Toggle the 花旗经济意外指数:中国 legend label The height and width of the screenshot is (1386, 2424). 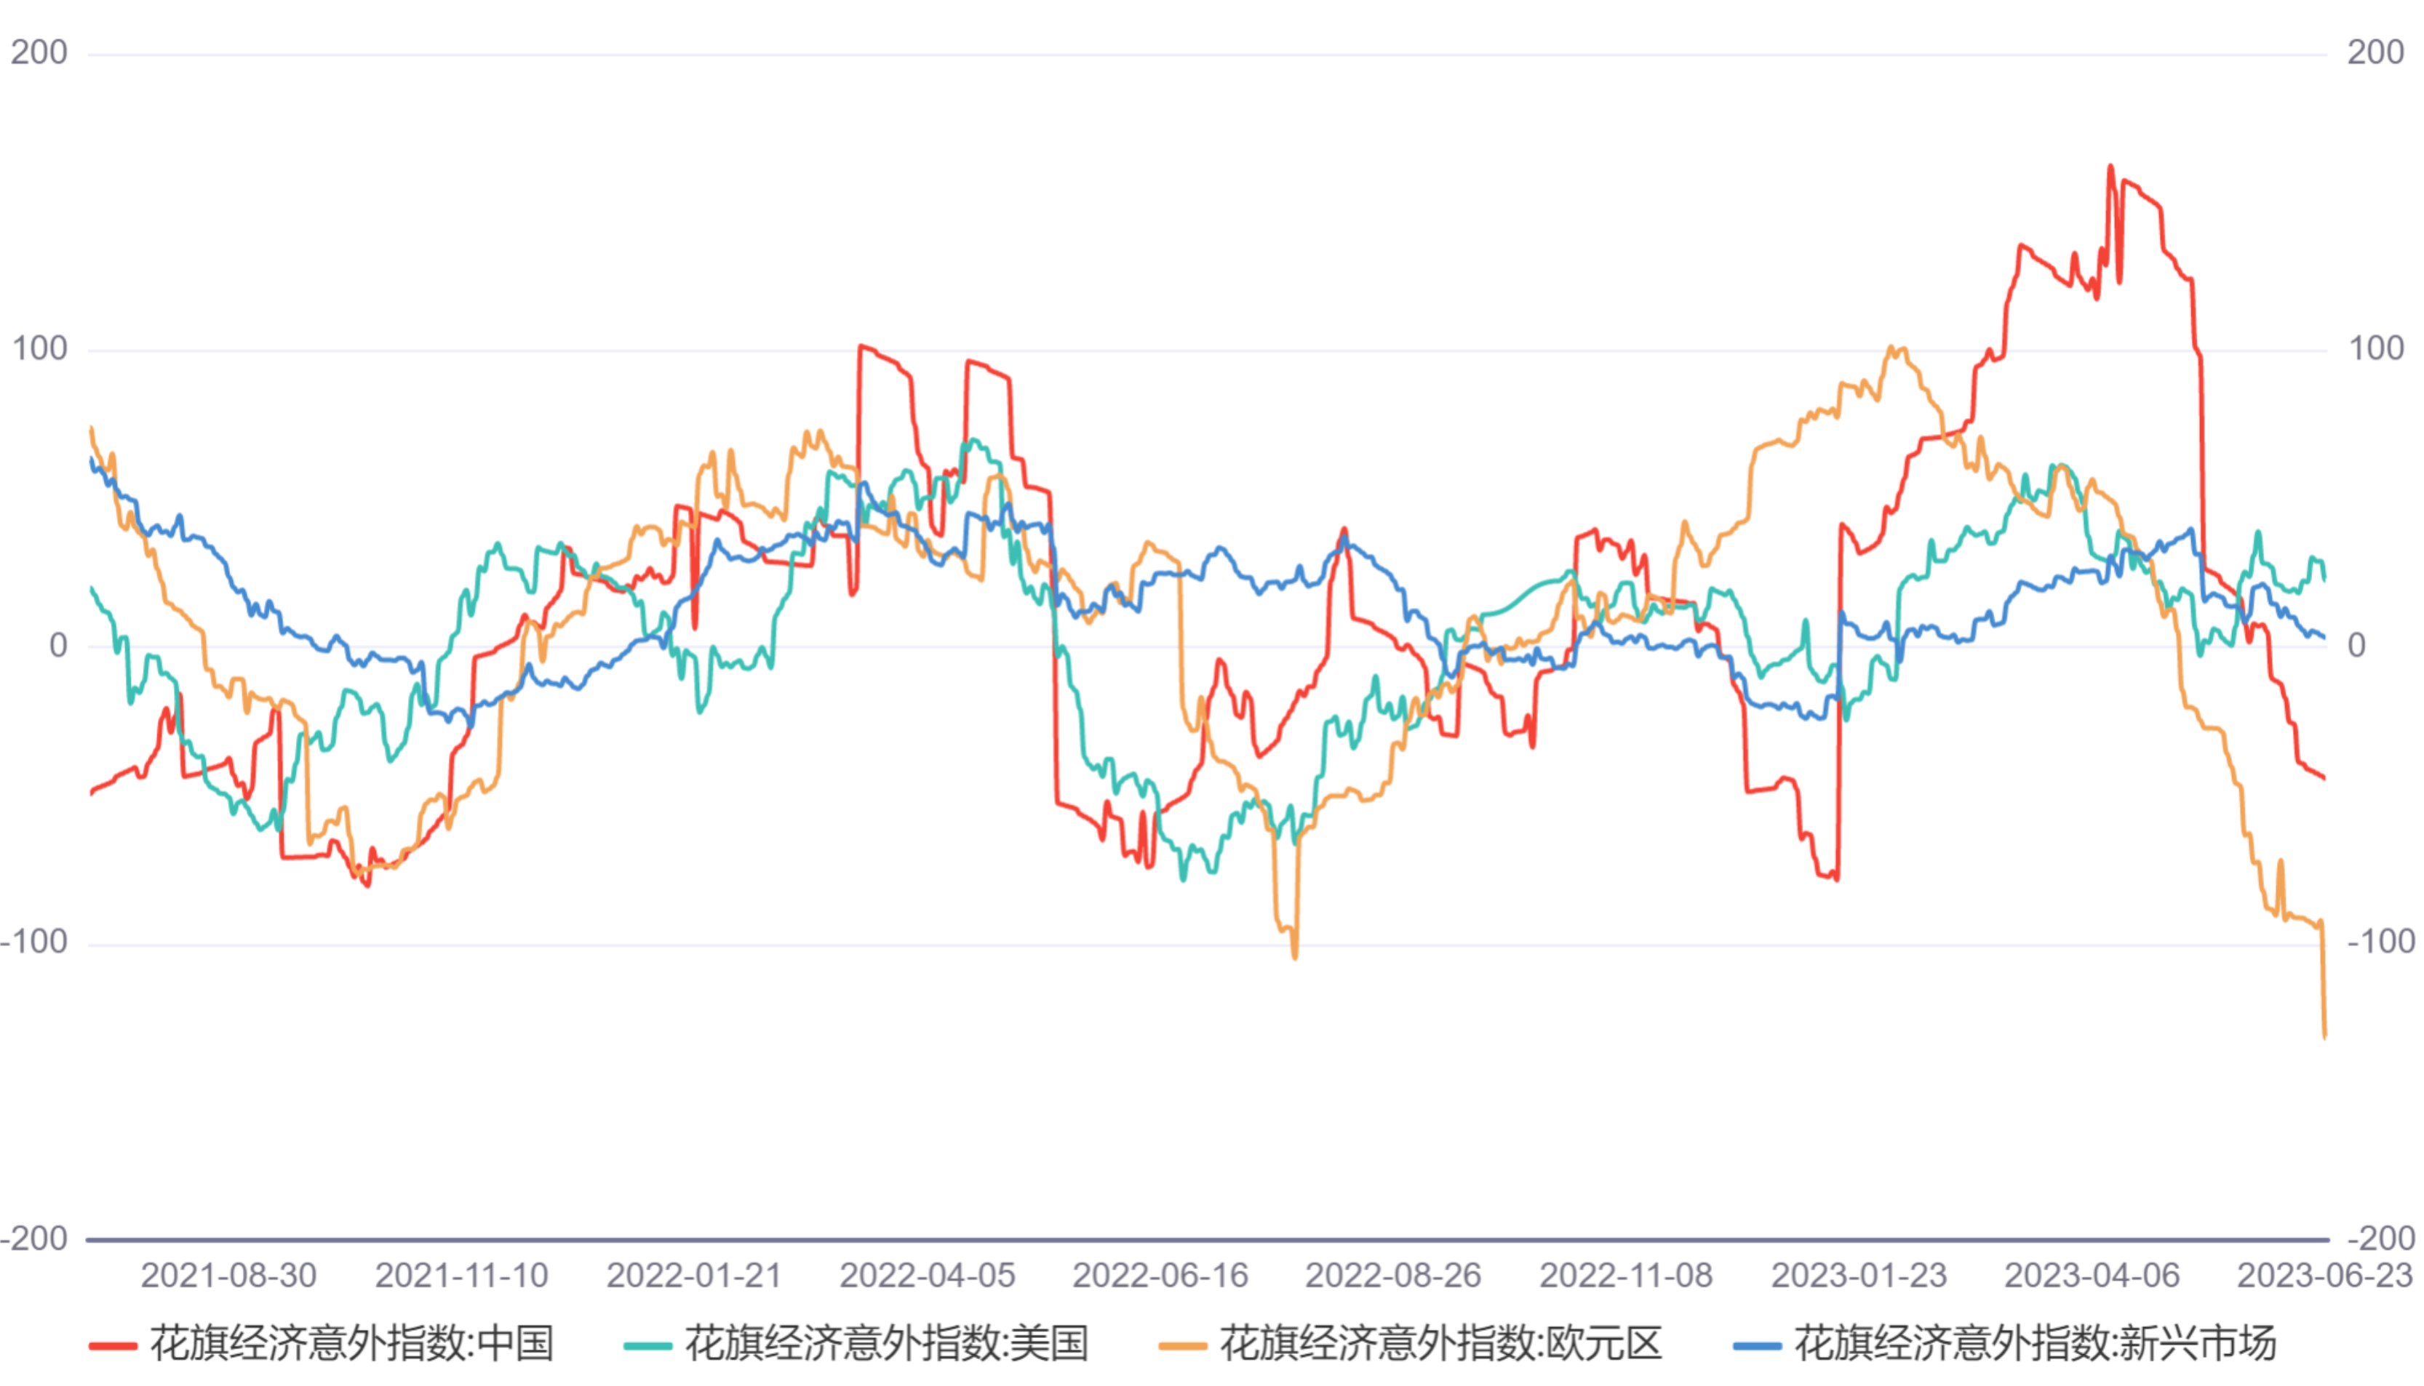(351, 1343)
